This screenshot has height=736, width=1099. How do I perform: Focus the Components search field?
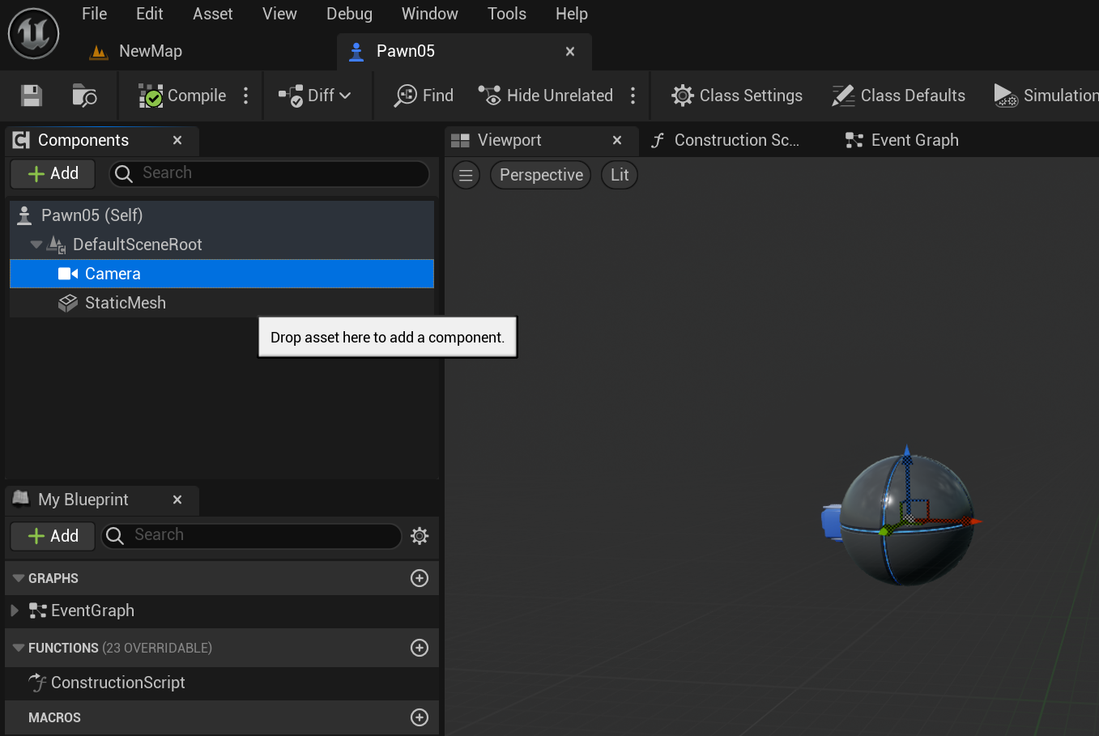click(269, 173)
